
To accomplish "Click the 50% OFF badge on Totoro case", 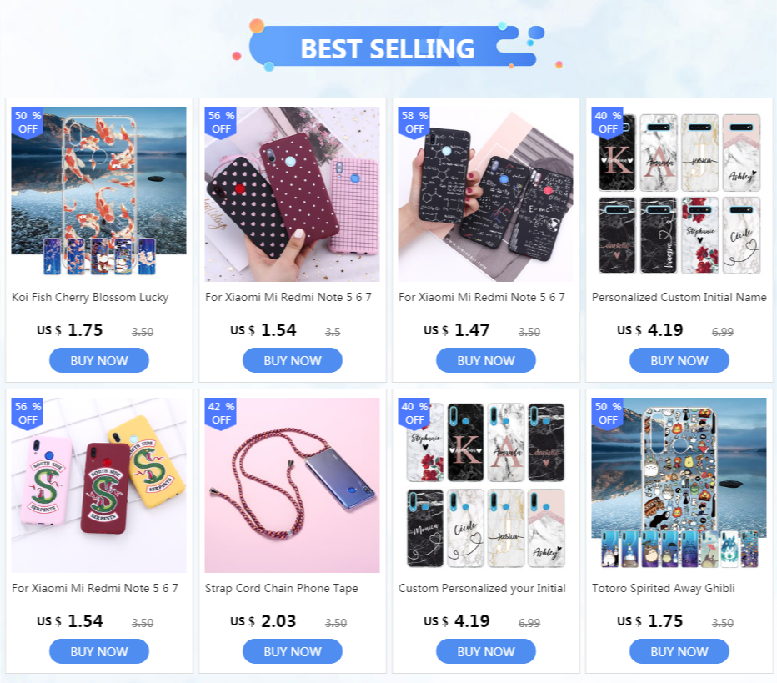I will (x=608, y=414).
